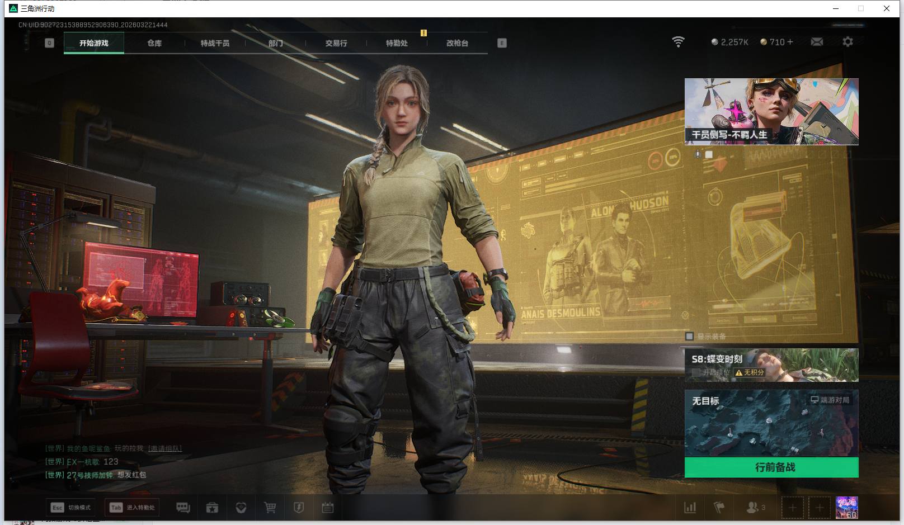The height and width of the screenshot is (525, 904).
Task: Toggle the 显示装备 checkbox
Action: click(x=690, y=336)
